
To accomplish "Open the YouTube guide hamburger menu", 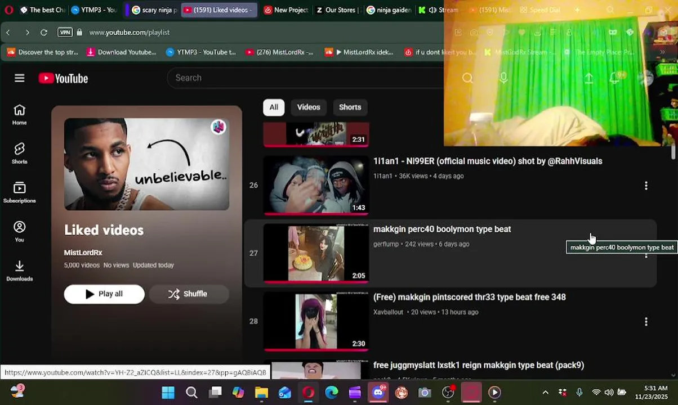I will pos(20,78).
